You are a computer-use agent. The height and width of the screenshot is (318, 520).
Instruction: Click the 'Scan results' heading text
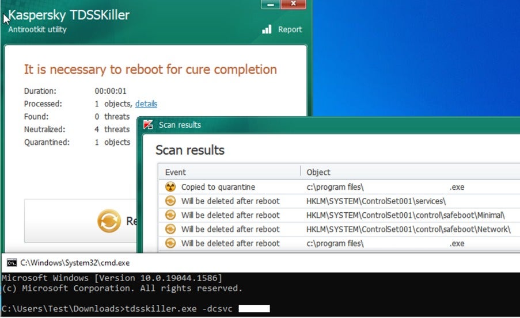tap(190, 150)
